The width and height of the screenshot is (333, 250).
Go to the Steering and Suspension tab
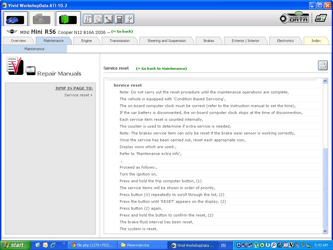click(166, 41)
